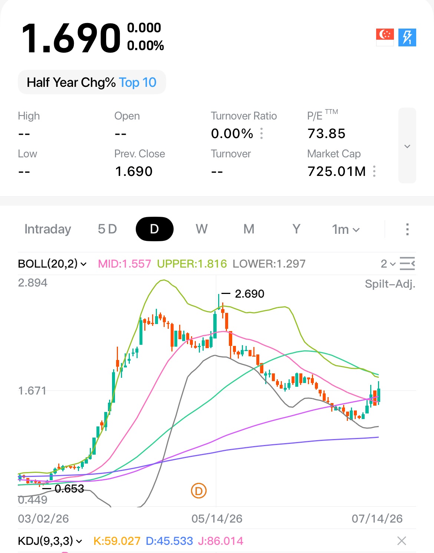Tap the dots beside Turnover Ratio 0.00%
434x553 pixels.
click(x=262, y=133)
